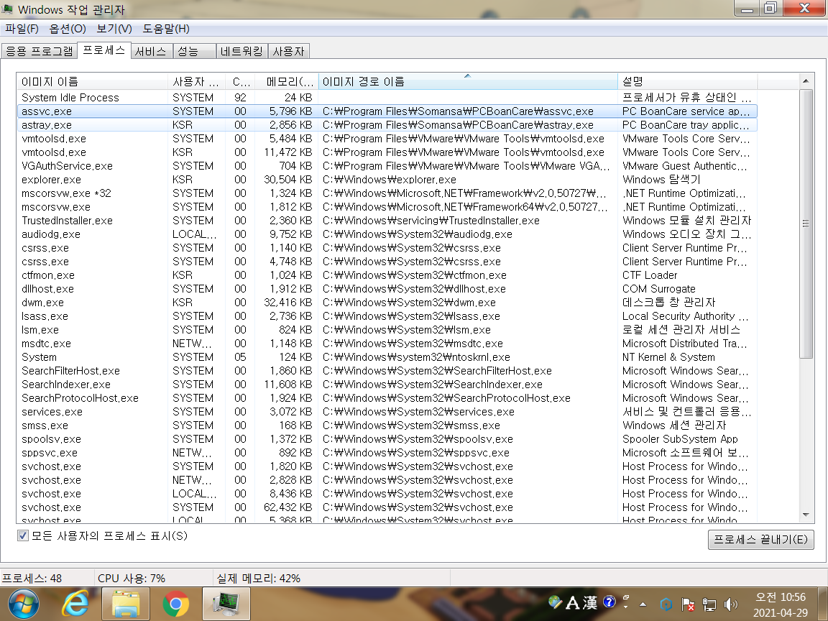Open the 보기(V) menu

pos(114,29)
